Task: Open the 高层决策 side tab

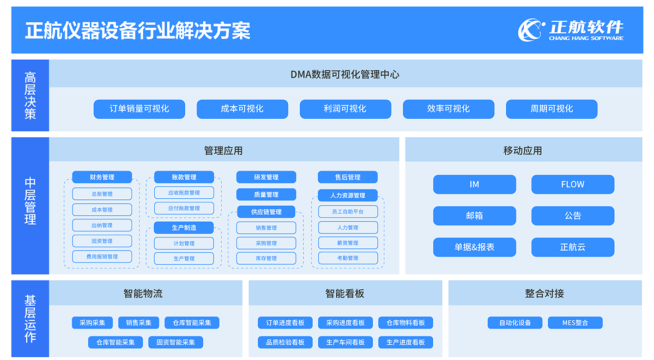Action: coord(30,96)
